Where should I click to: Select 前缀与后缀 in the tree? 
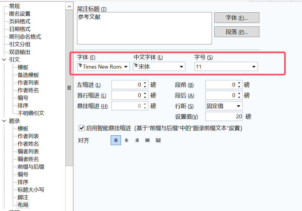click(31, 167)
